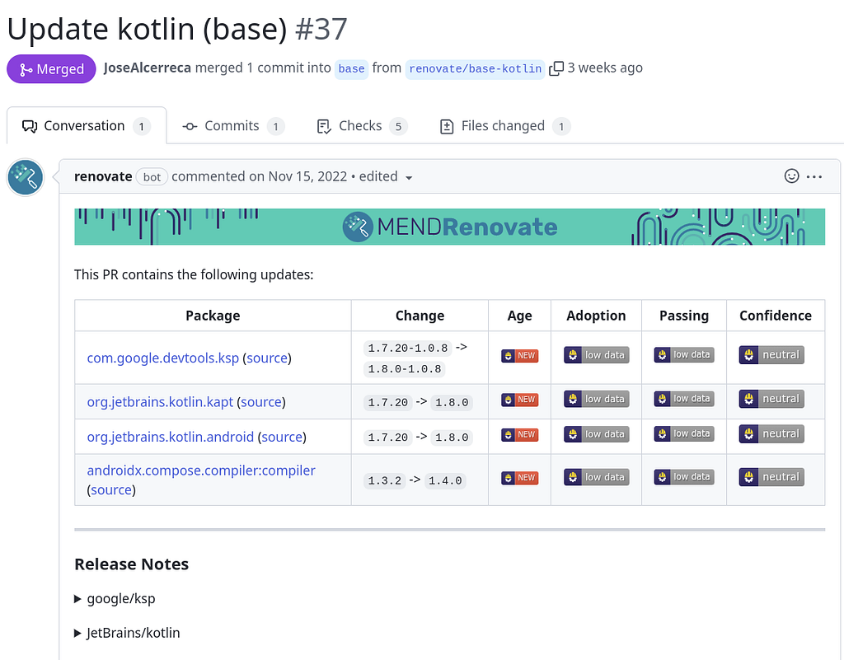Screen dimensions: 844x660
Task: Open the comment options three-dot menu
Action: coord(814,176)
